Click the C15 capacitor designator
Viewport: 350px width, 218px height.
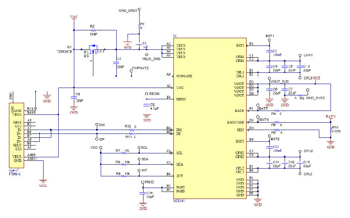tap(306, 162)
